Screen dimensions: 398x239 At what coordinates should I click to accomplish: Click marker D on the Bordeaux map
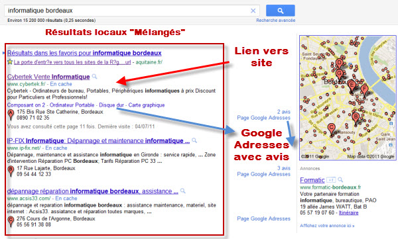[x=339, y=64]
